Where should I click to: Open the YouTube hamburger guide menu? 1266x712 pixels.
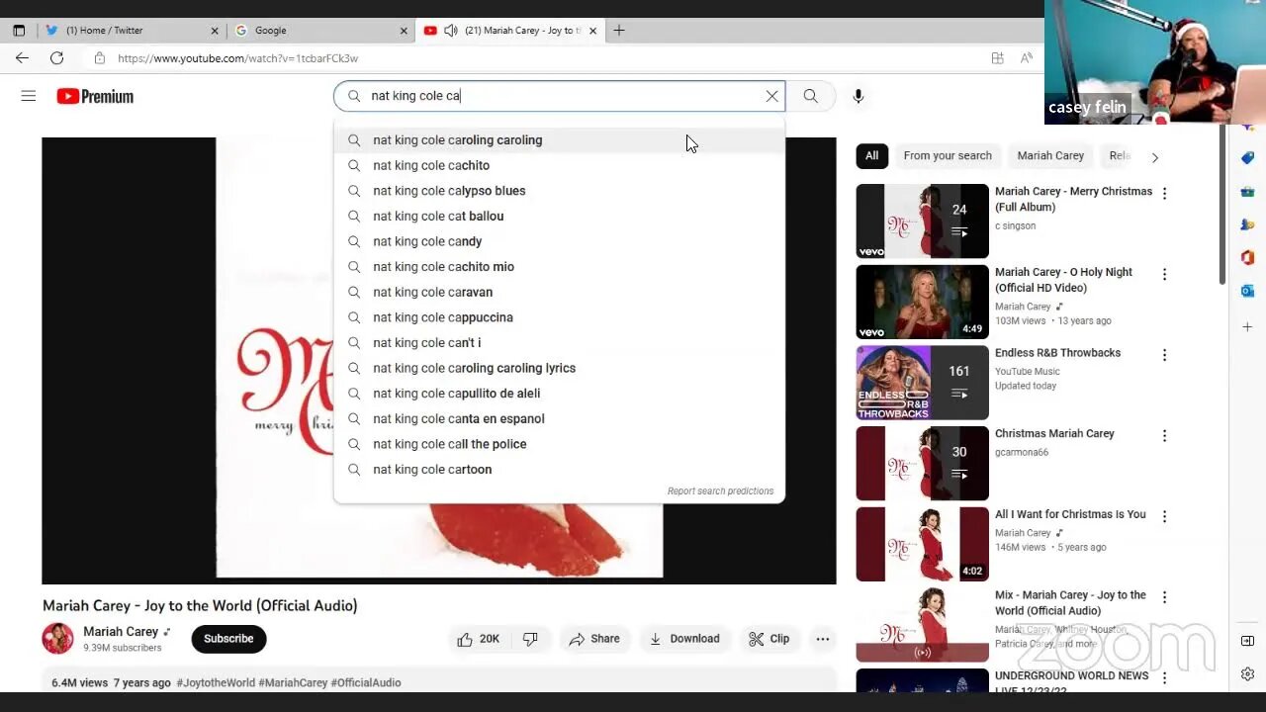point(29,96)
